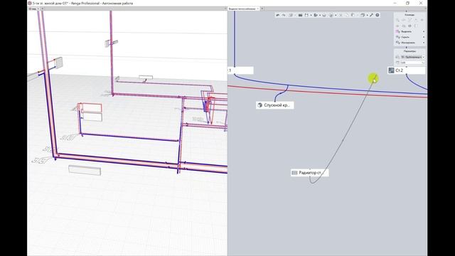The width and height of the screenshot is (455, 256).
Task: Click the Спускной кран node icon
Action: (259, 105)
